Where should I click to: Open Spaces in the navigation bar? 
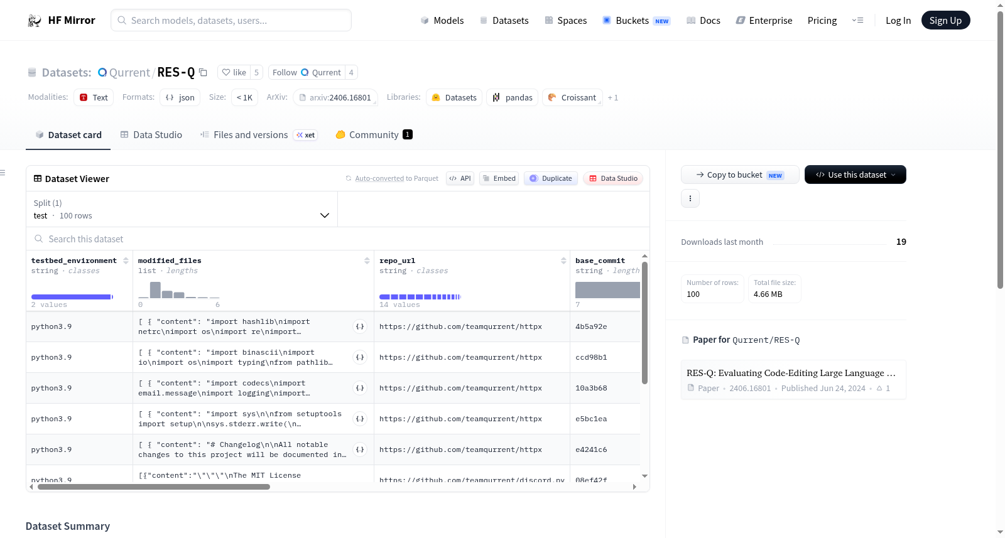coord(566,21)
